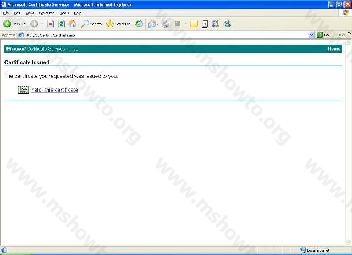Go to the Home page icon
352x255 pixels.
(x=72, y=24)
